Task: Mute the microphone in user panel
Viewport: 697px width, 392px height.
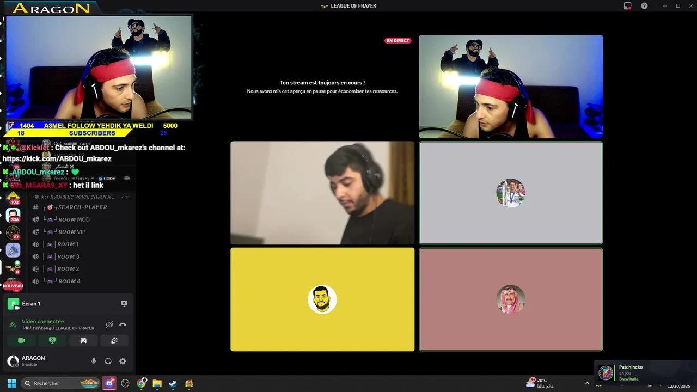Action: 94,361
